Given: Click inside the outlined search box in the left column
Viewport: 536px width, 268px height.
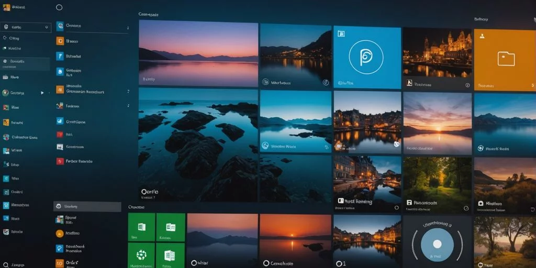Looking at the screenshot, I should coord(26,27).
